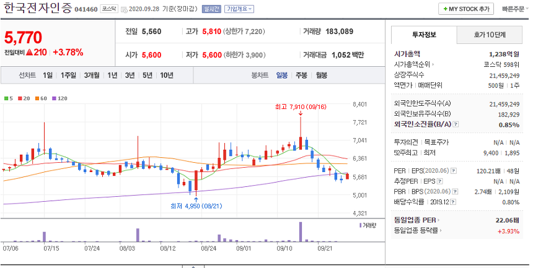This screenshot has width=533, height=268.
Task: Expand the 기업개요 dropdown
Action: tap(239, 9)
